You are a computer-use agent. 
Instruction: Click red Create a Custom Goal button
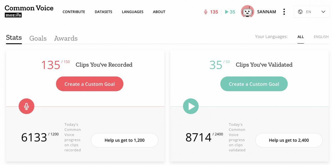click(89, 84)
